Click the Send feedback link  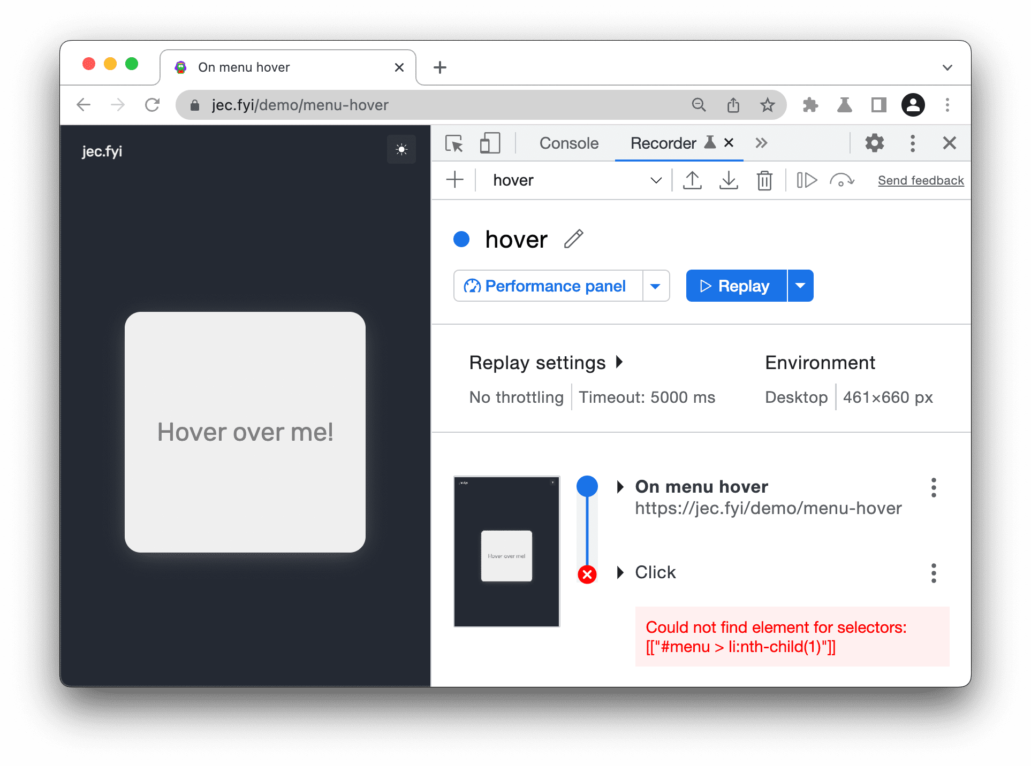point(921,179)
